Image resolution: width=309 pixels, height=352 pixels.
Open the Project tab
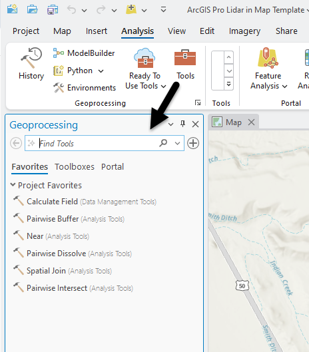pyautogui.click(x=26, y=31)
